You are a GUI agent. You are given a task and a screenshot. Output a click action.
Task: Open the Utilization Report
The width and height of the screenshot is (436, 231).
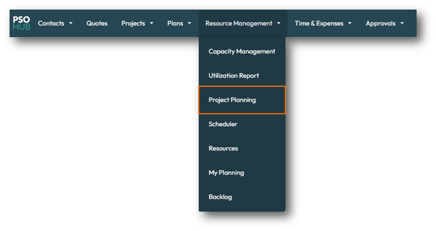(234, 76)
